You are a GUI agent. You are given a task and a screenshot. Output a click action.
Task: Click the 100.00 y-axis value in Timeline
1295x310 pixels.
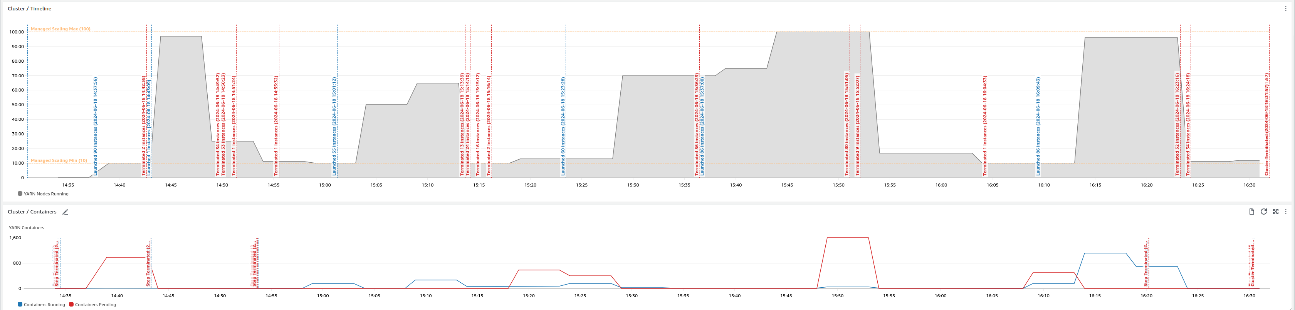[x=17, y=32]
